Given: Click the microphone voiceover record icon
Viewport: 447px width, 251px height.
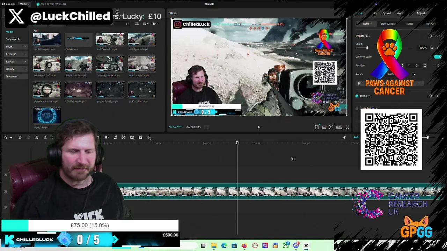Looking at the screenshot, I should tap(345, 137).
